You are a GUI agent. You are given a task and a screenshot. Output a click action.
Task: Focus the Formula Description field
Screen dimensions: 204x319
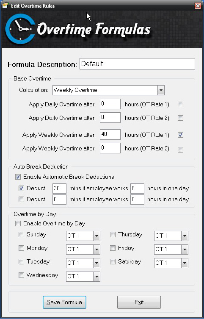click(x=138, y=64)
